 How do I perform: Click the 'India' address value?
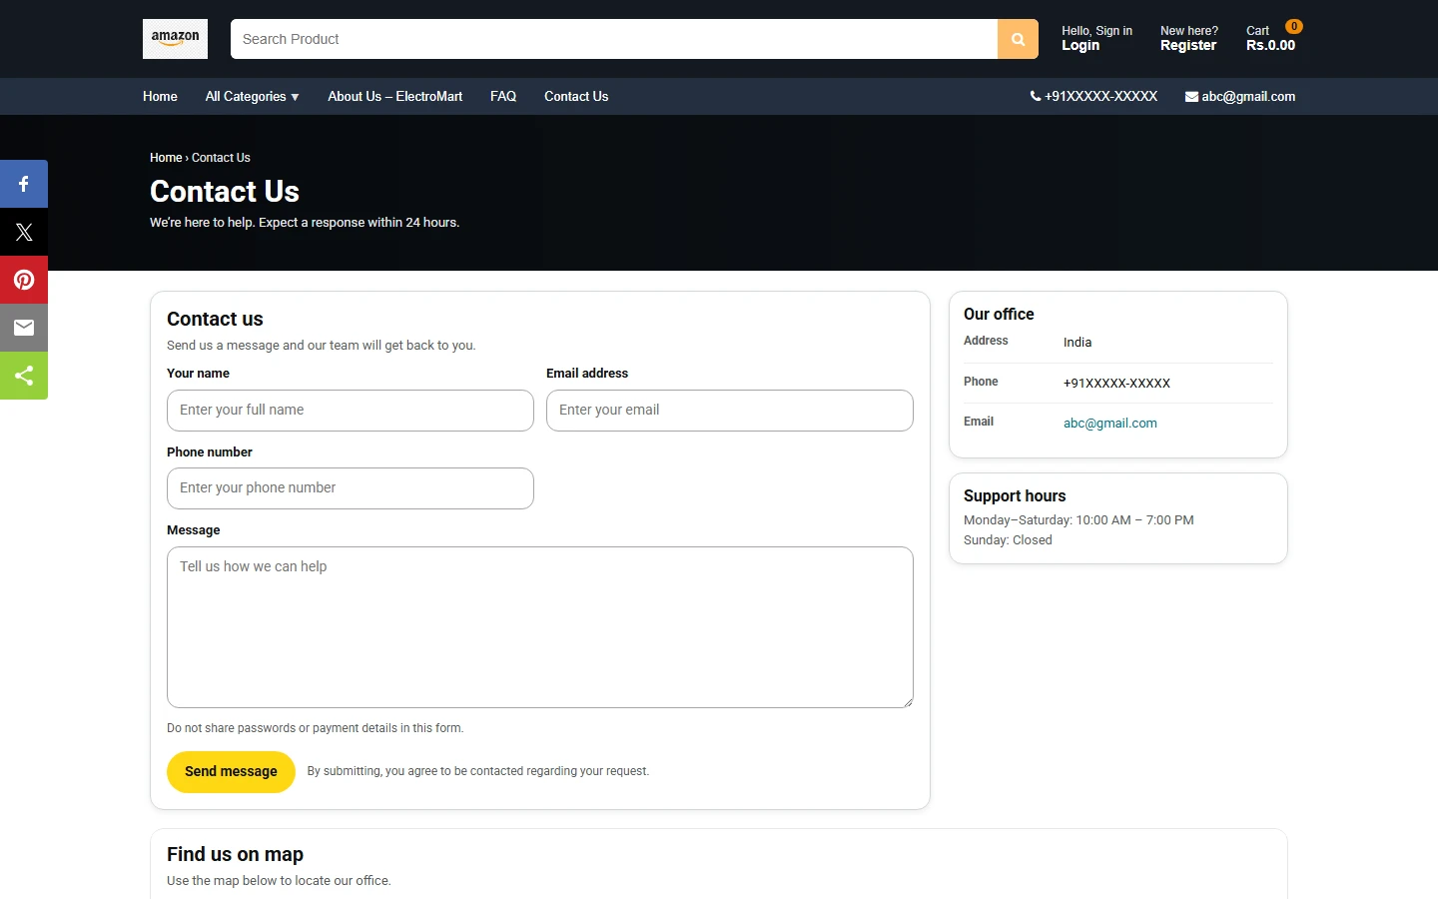[x=1078, y=343]
